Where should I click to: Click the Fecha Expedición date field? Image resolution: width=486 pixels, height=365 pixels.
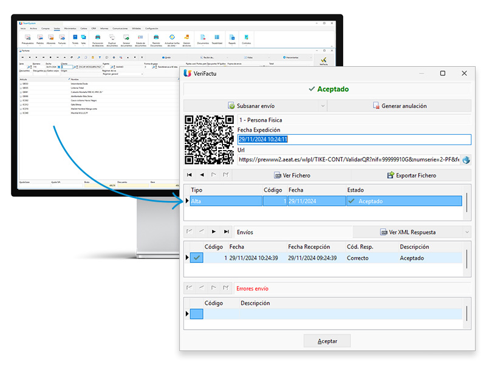[354, 140]
